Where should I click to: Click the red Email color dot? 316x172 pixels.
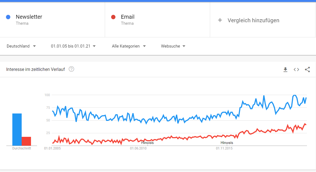point(113,17)
